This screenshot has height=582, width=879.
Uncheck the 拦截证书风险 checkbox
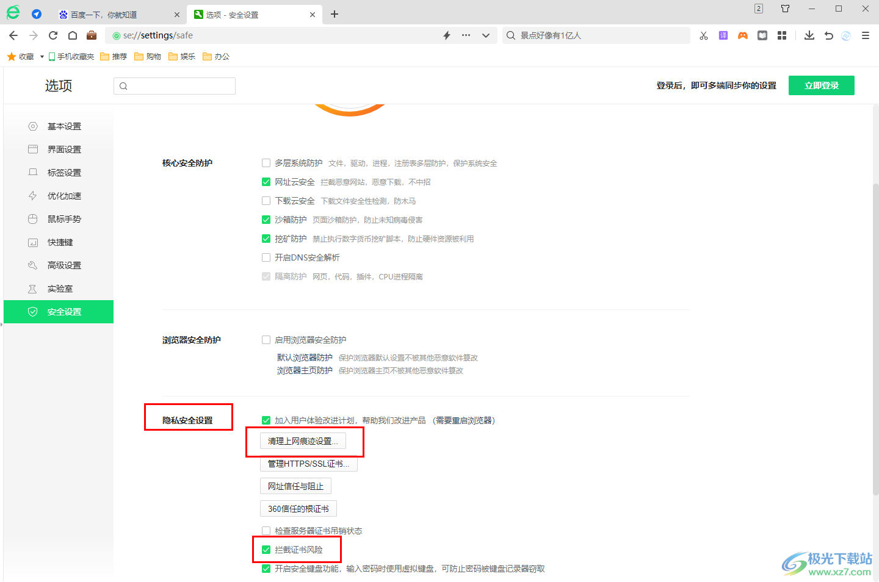pyautogui.click(x=266, y=550)
